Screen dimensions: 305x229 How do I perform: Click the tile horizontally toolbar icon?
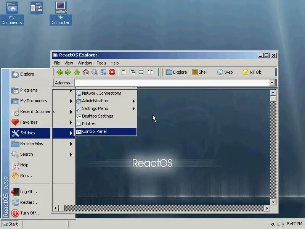click(141, 72)
